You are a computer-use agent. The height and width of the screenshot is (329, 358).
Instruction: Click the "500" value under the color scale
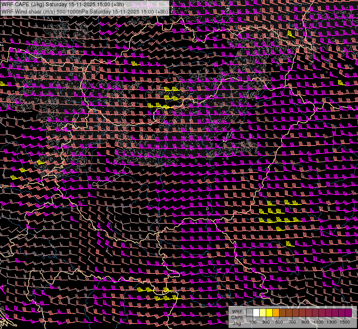coord(279,322)
